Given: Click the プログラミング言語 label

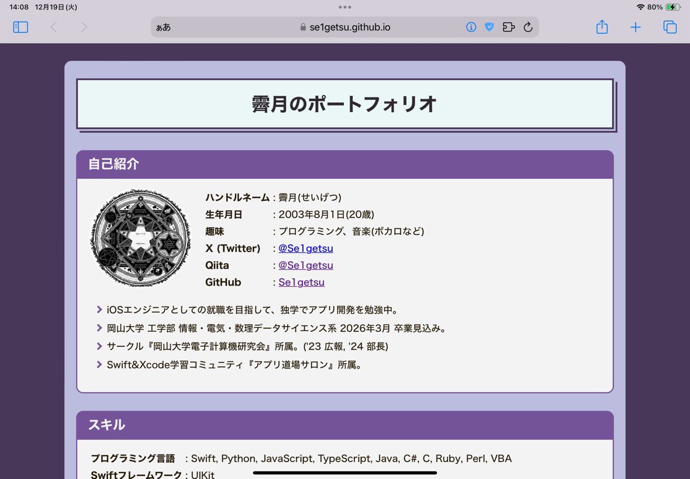Looking at the screenshot, I should click(133, 459).
